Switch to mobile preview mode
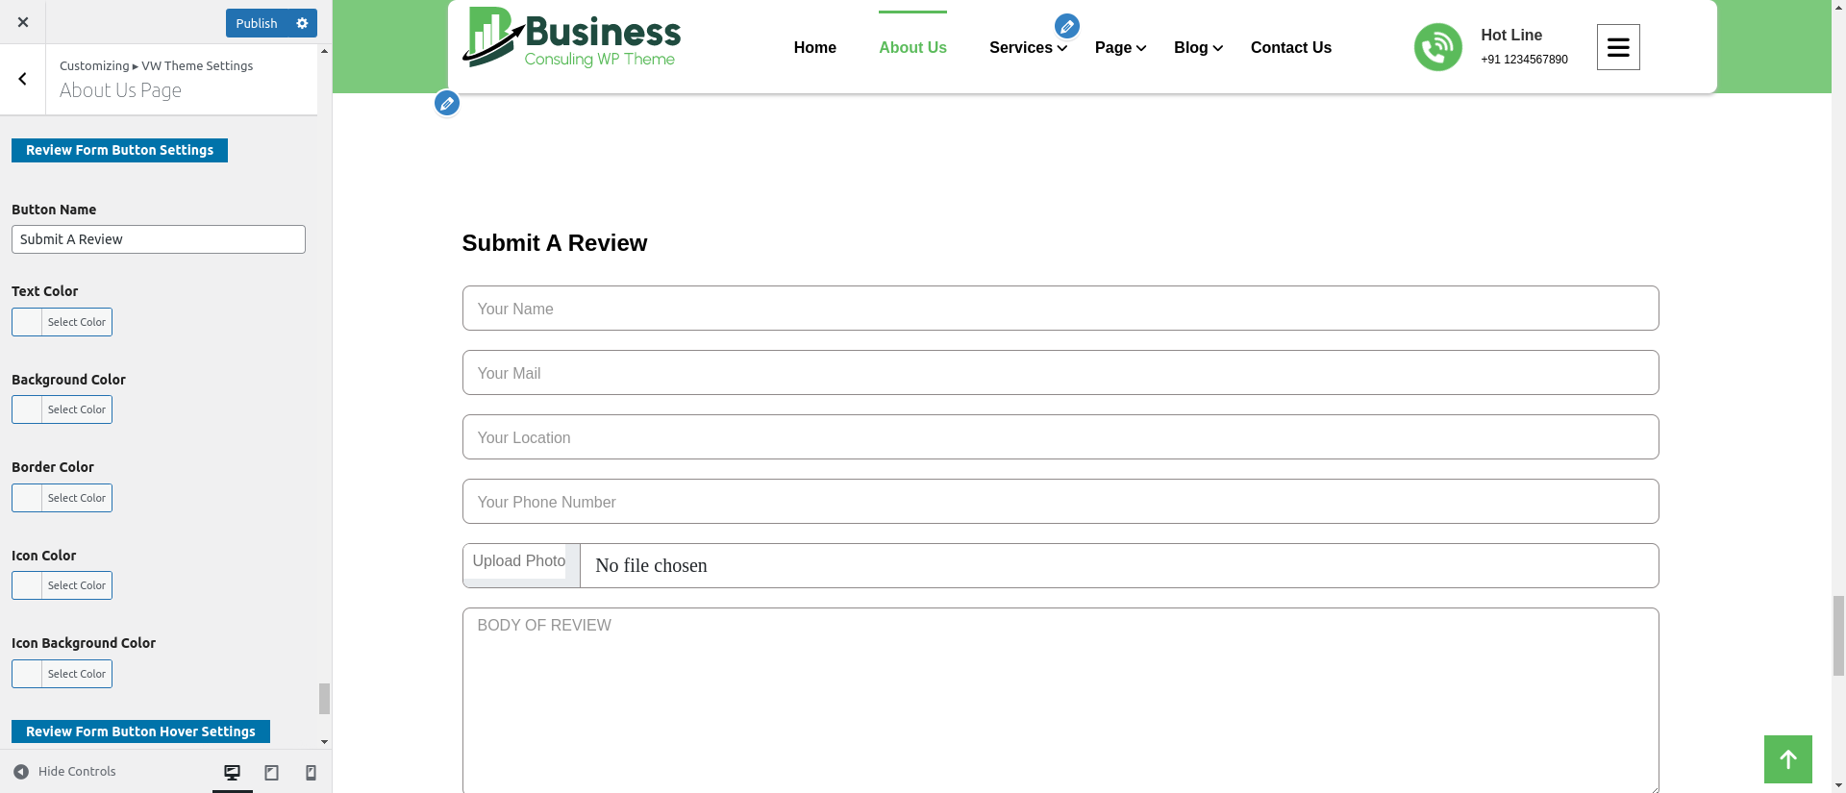Screen dimensions: 1846x793 pos(311,773)
